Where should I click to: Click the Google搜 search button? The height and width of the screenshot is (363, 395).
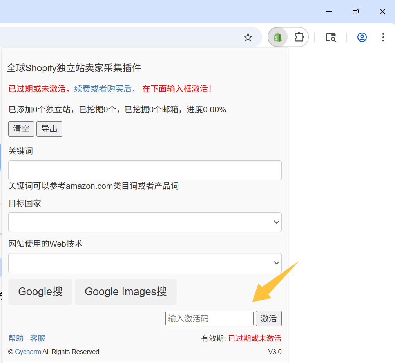40,292
